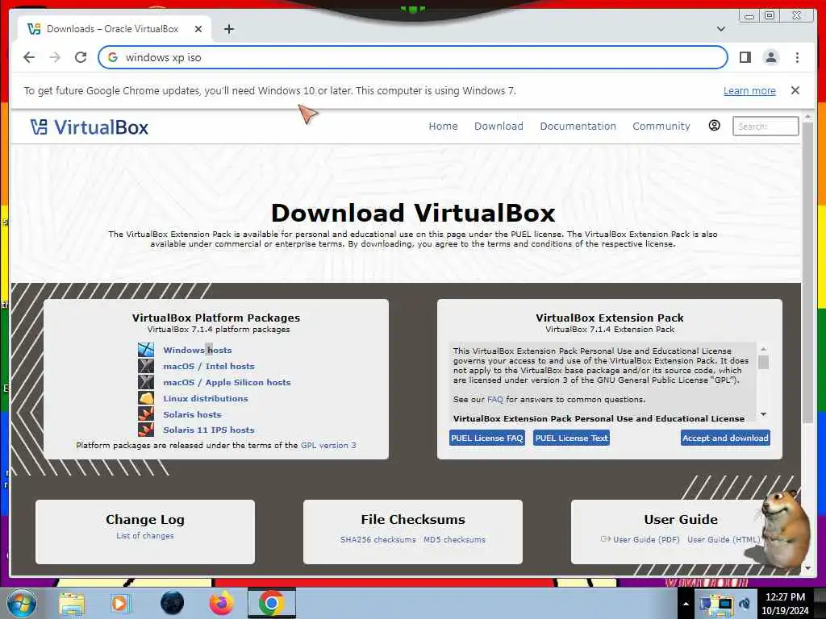Click the Chrome taskbar icon

[272, 604]
